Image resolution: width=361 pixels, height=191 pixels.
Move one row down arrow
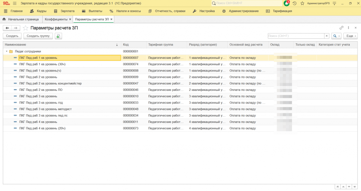[x=349, y=187]
